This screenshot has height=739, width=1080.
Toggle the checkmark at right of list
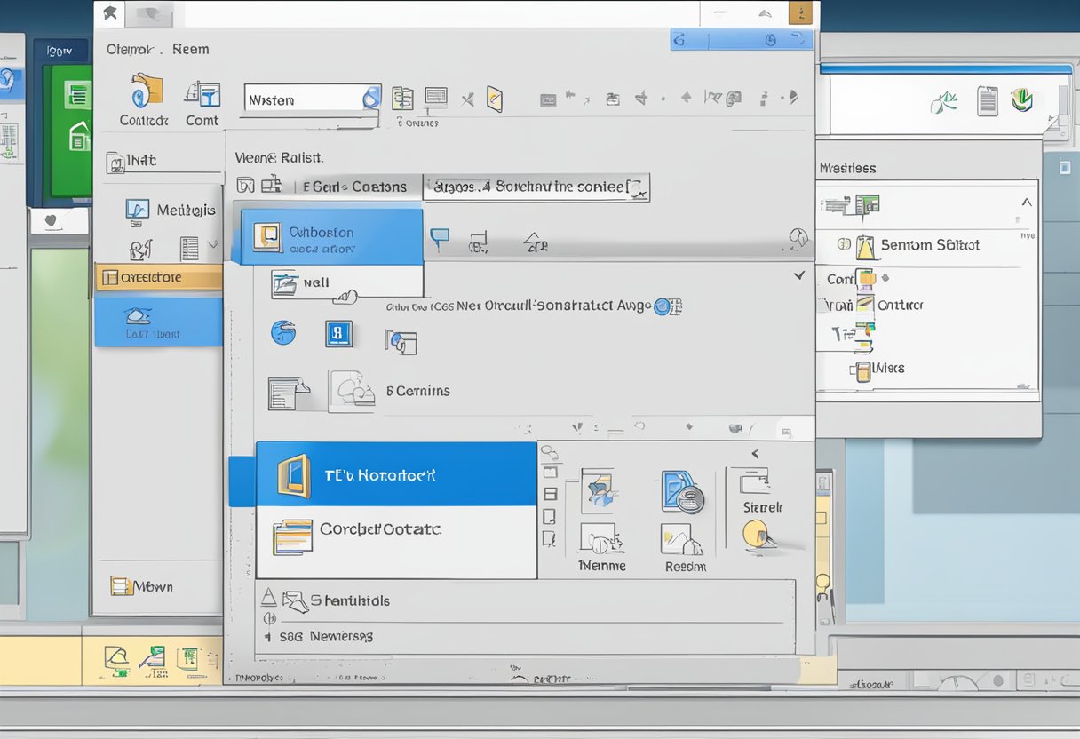pyautogui.click(x=798, y=276)
